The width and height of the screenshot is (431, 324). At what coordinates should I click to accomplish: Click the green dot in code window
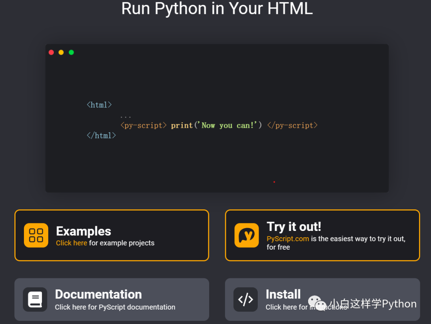pyautogui.click(x=71, y=52)
